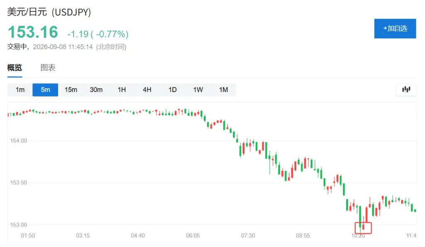Click the 154.00 price axis label
The image size is (425, 247).
point(19,140)
